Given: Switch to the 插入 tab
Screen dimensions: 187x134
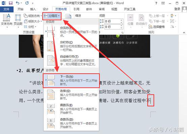Looking at the screenshot, I should click(33, 9).
